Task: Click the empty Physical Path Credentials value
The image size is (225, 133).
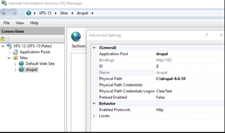Action: pyautogui.click(x=190, y=85)
